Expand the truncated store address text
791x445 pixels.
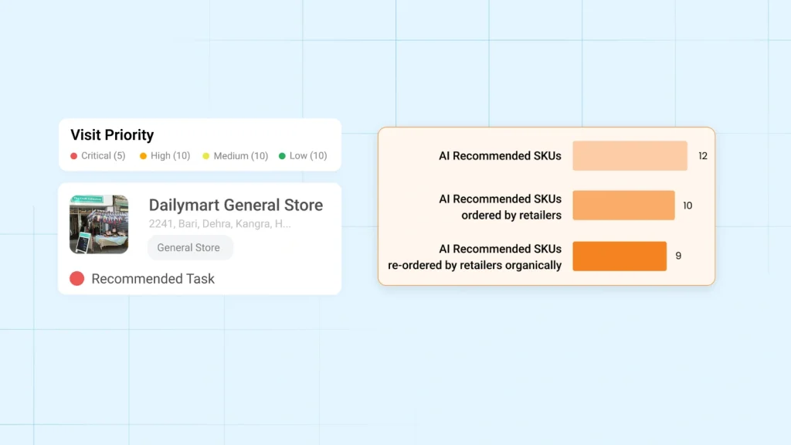coord(220,224)
